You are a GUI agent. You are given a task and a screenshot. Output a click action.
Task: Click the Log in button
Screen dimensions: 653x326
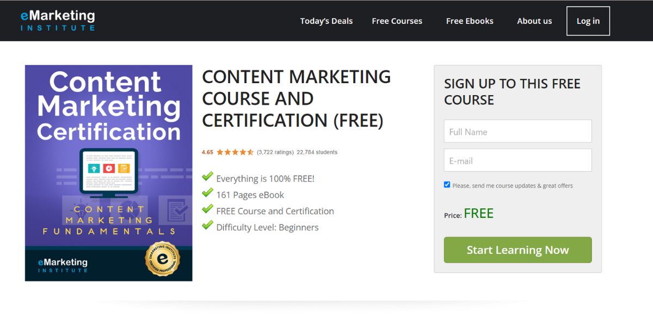(588, 21)
